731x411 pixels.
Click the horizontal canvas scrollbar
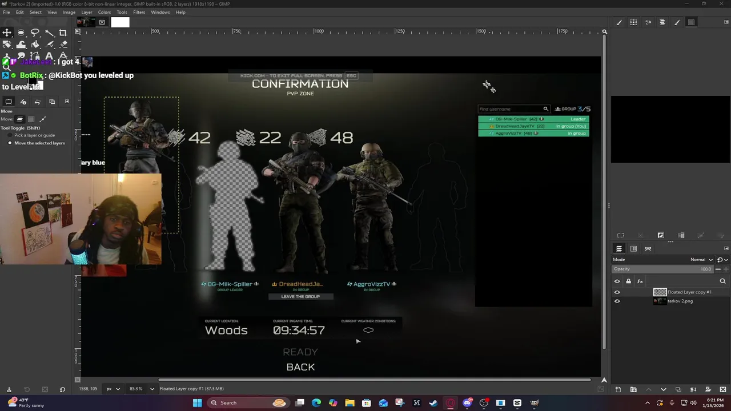click(x=375, y=380)
